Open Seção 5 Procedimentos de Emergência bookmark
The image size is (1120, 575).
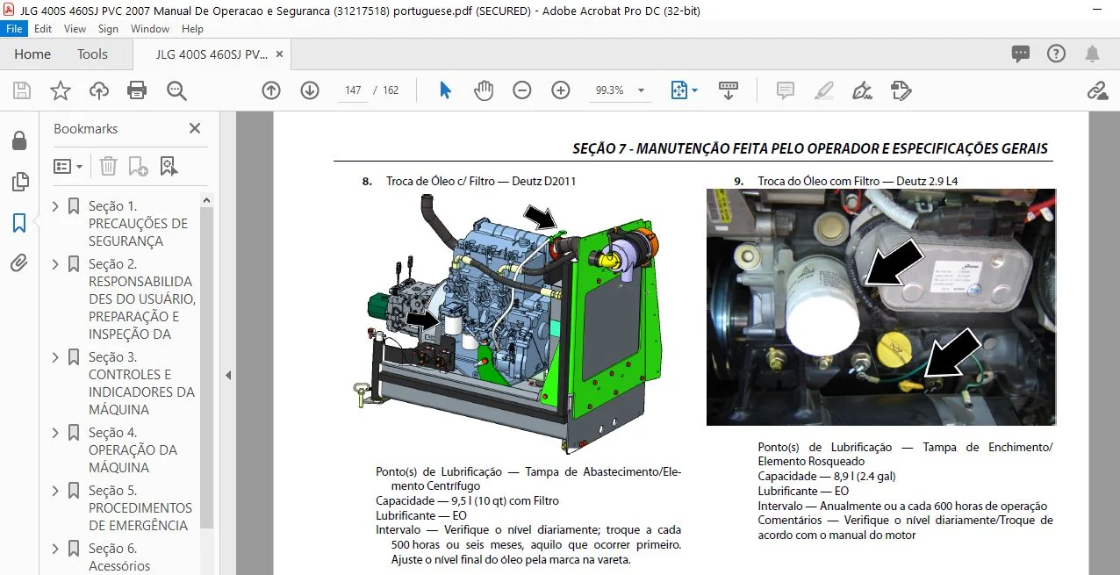tap(140, 508)
